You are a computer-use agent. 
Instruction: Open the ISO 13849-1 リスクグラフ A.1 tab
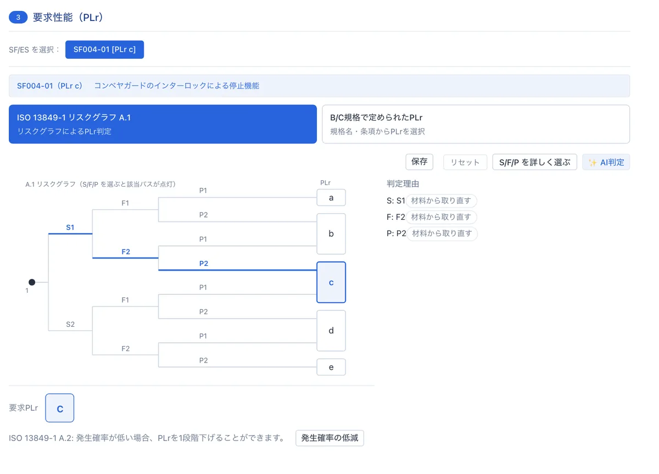click(x=163, y=124)
